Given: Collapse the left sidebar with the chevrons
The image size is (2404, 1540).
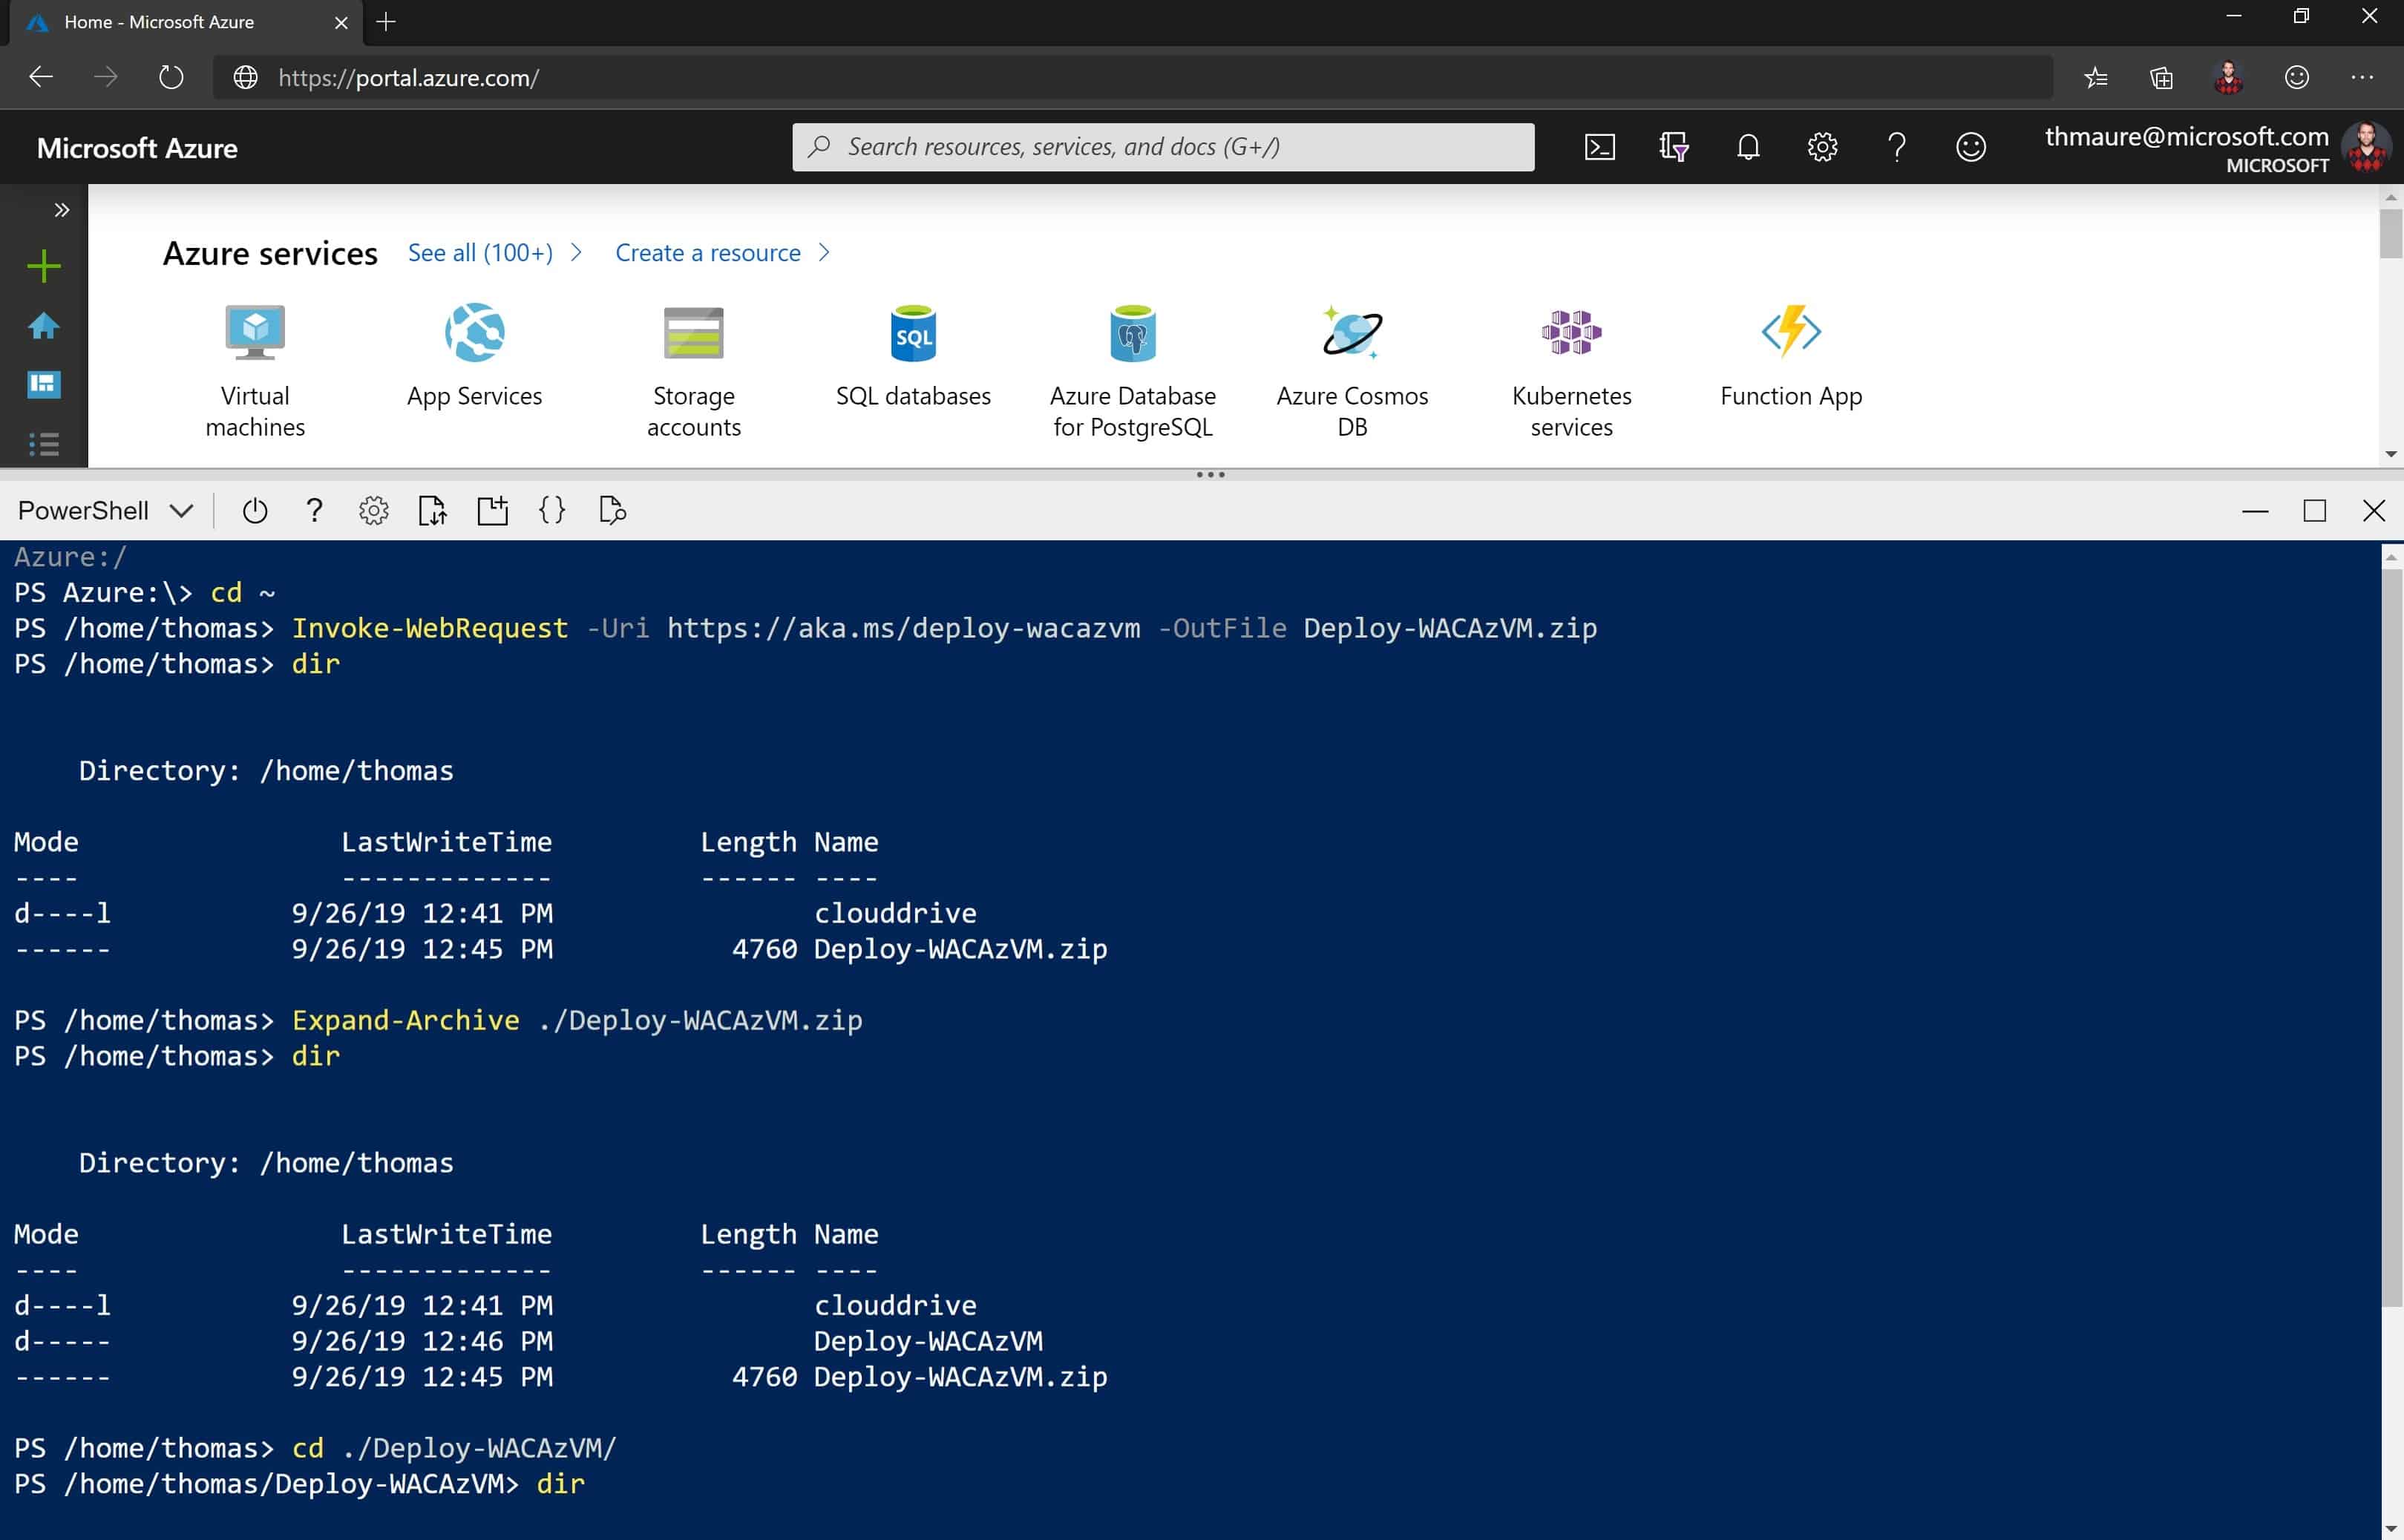Looking at the screenshot, I should coord(63,210).
